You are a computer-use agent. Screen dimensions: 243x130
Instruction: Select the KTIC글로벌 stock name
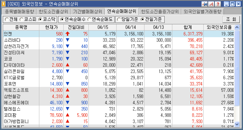(14, 78)
